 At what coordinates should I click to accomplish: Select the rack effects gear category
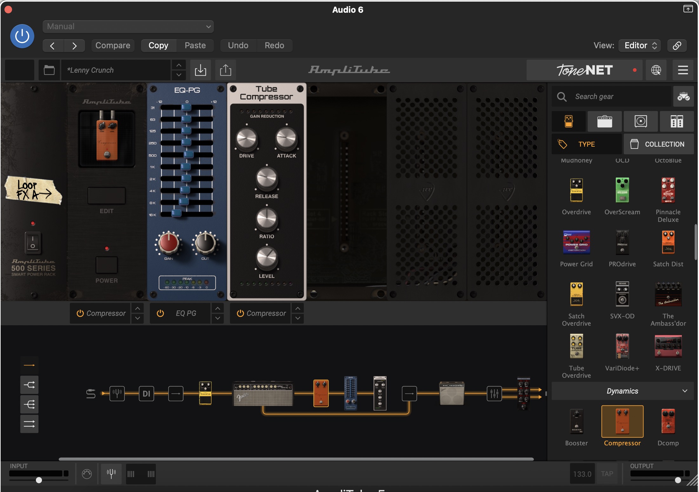click(x=677, y=122)
